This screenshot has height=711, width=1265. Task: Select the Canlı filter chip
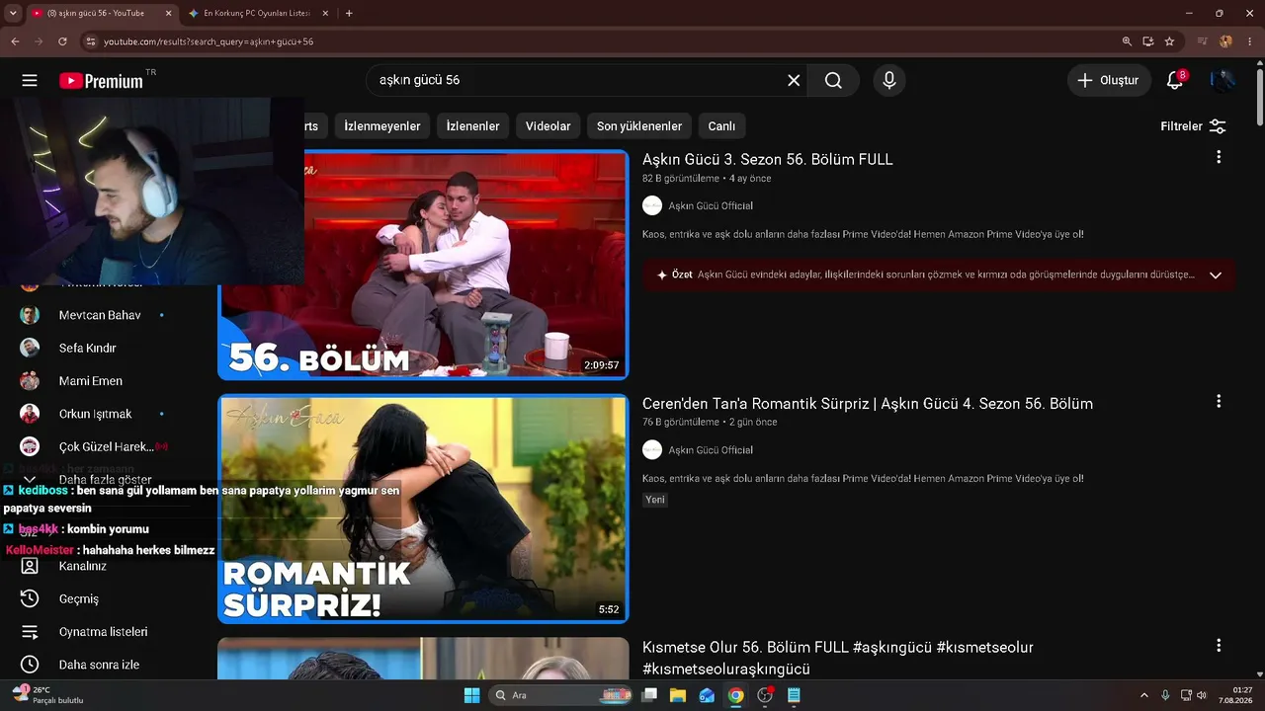pyautogui.click(x=721, y=126)
